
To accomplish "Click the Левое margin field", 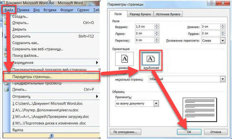I will click(x=145, y=34).
